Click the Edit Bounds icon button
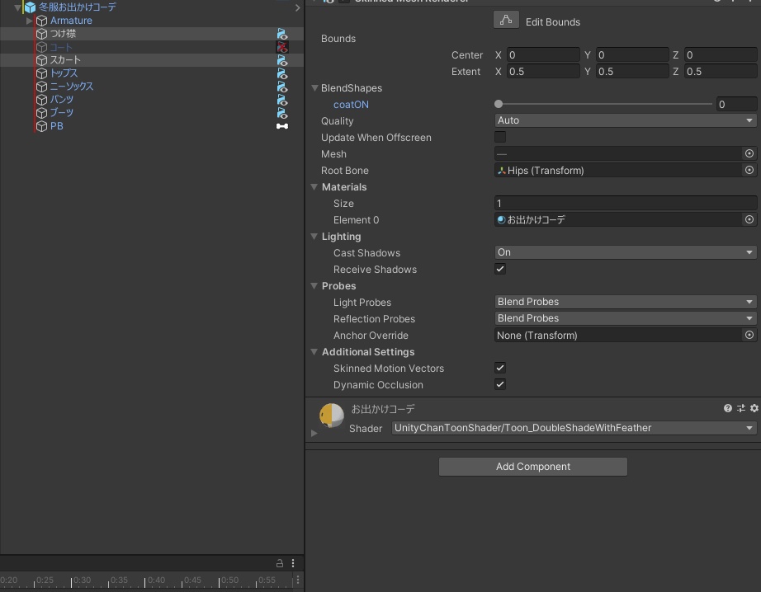 coord(506,21)
